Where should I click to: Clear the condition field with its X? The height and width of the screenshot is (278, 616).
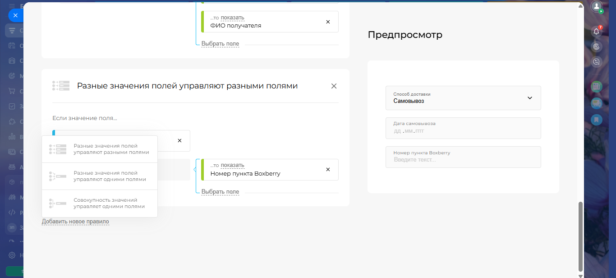179,141
